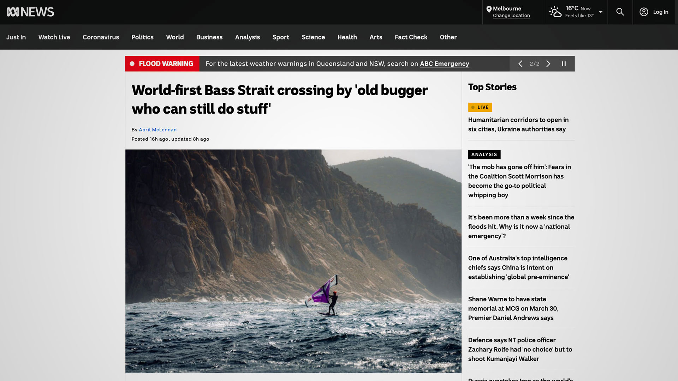The height and width of the screenshot is (381, 678).
Task: Click the wing-foiler article photo
Action: point(293,261)
